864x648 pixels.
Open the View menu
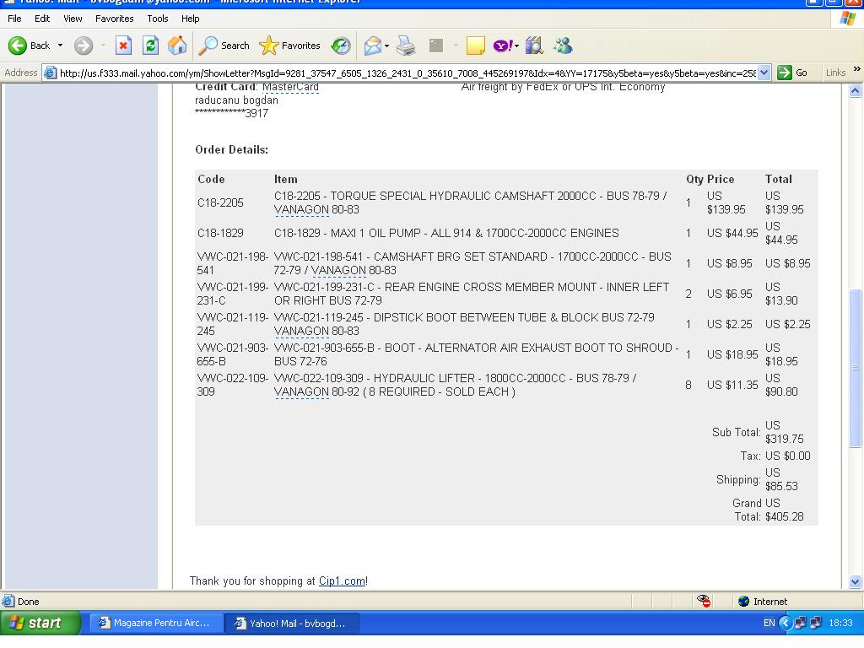pyautogui.click(x=73, y=19)
